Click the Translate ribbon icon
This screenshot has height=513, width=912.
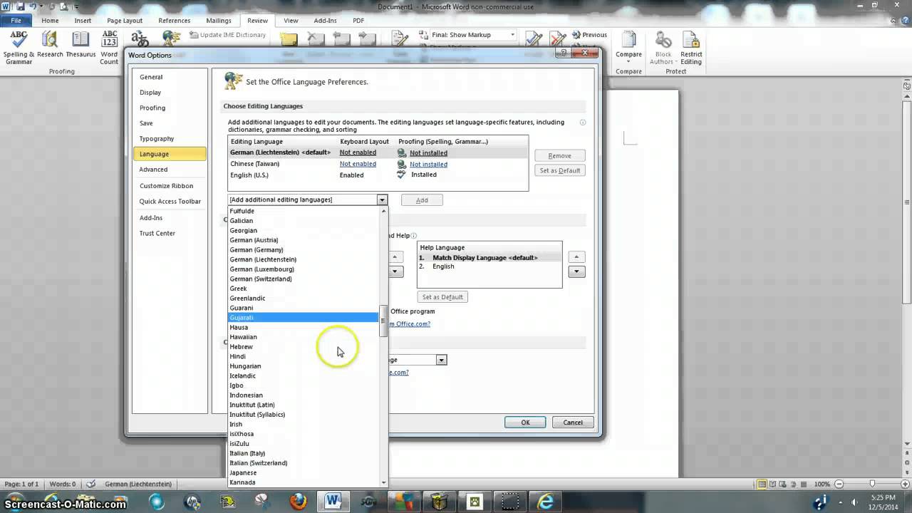point(140,39)
